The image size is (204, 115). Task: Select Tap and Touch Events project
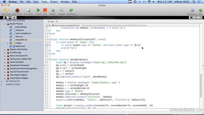[19, 72]
